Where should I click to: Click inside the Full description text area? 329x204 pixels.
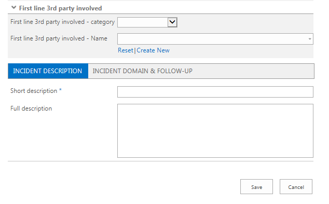pos(215,131)
